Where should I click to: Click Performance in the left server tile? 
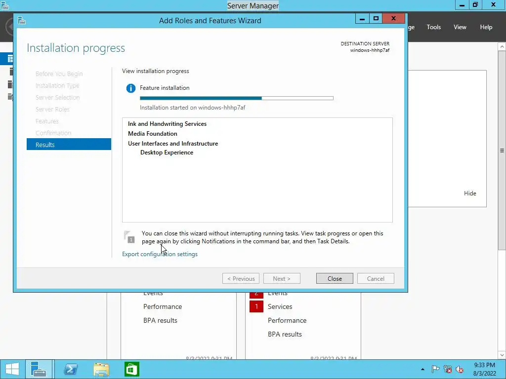point(163,306)
